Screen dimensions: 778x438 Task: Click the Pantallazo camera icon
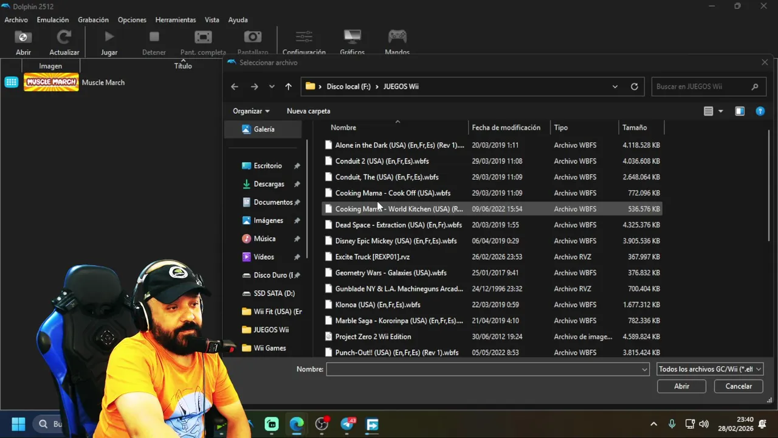(x=252, y=37)
